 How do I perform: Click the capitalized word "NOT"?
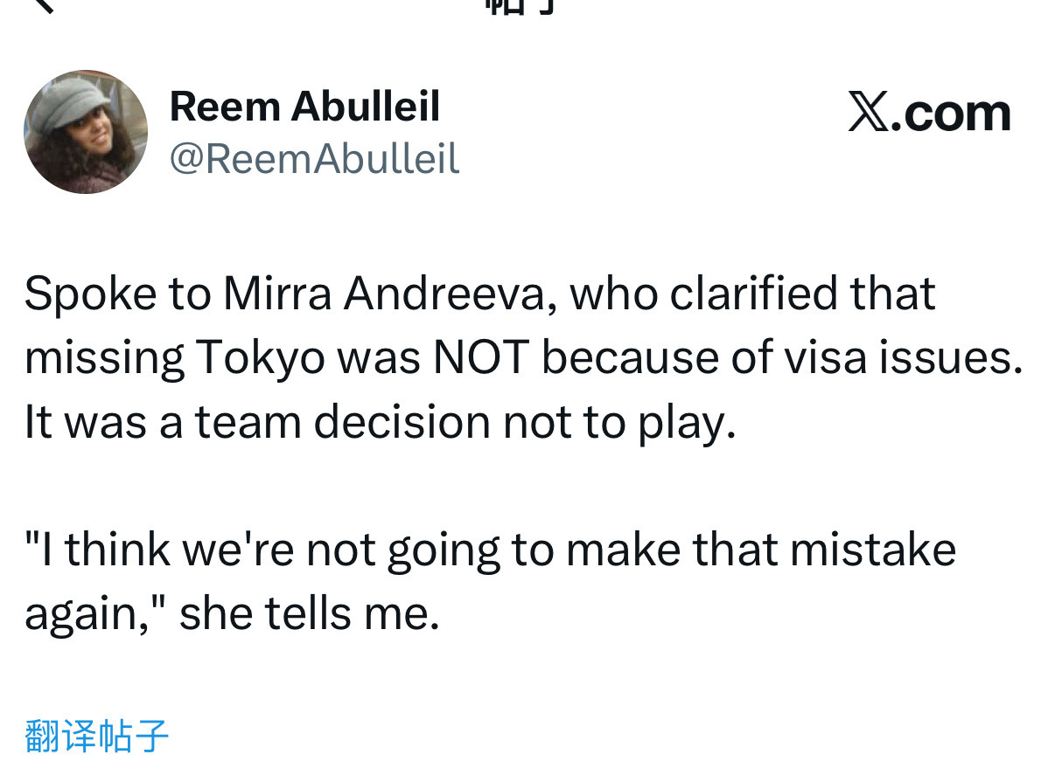479,358
